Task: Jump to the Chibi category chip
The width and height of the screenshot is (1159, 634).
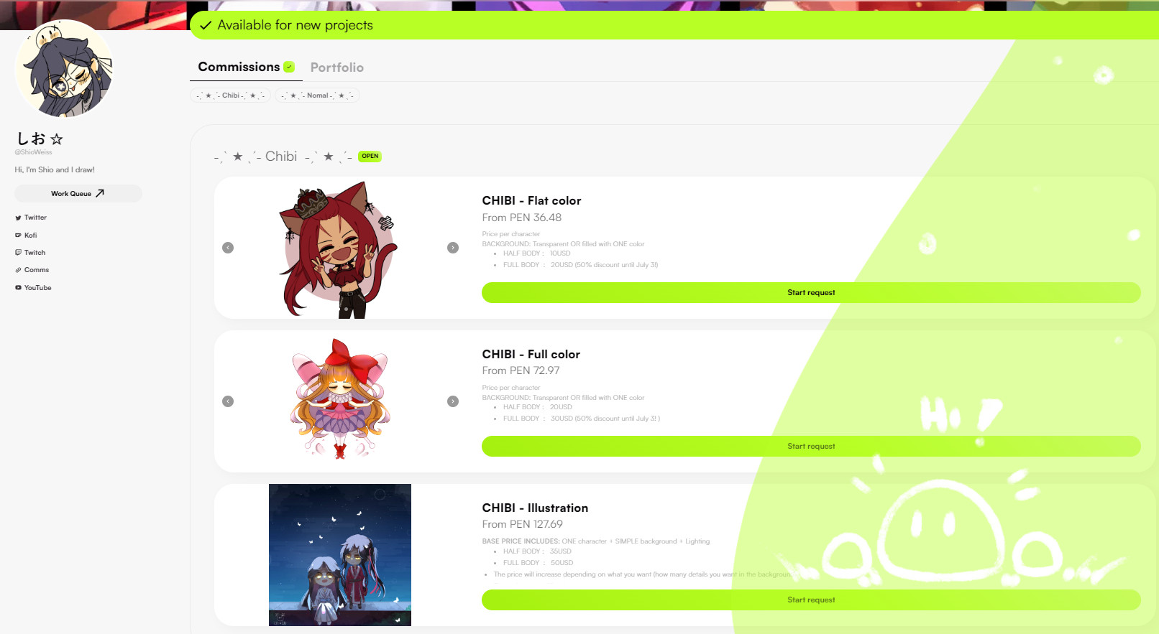Action: tap(231, 95)
